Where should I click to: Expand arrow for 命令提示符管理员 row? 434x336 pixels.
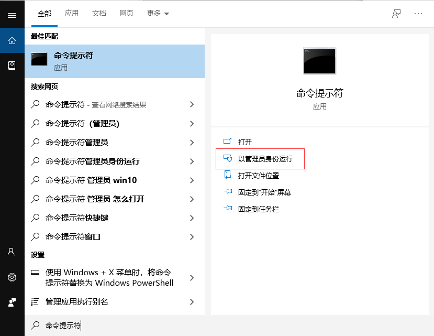(x=192, y=143)
